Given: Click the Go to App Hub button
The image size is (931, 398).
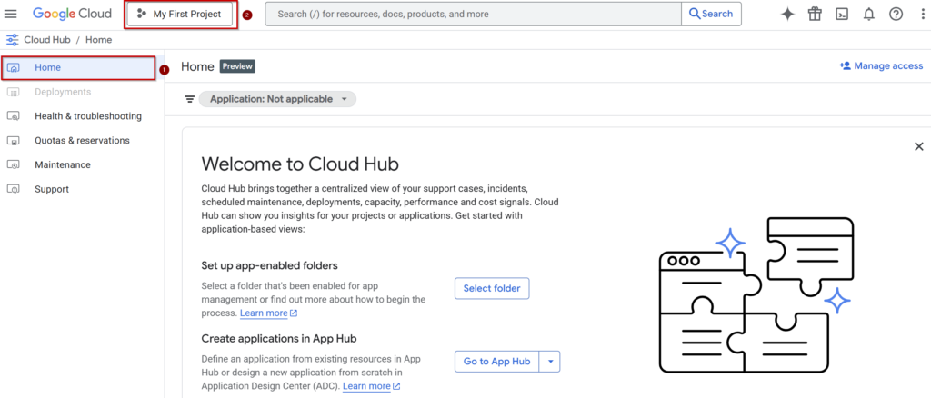Looking at the screenshot, I should click(x=497, y=362).
